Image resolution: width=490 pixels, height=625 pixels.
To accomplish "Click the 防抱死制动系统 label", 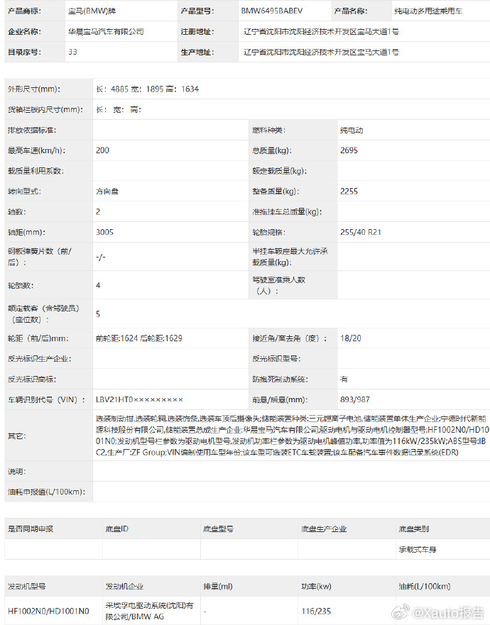I will pyautogui.click(x=280, y=379).
